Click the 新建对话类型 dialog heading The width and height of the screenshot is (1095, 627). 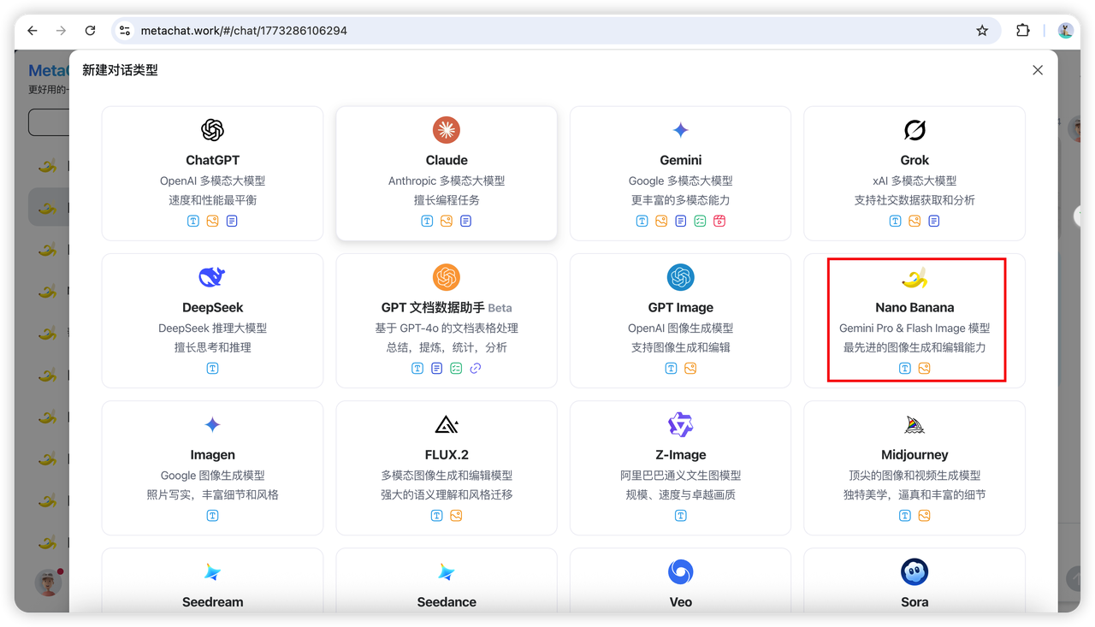click(x=120, y=70)
